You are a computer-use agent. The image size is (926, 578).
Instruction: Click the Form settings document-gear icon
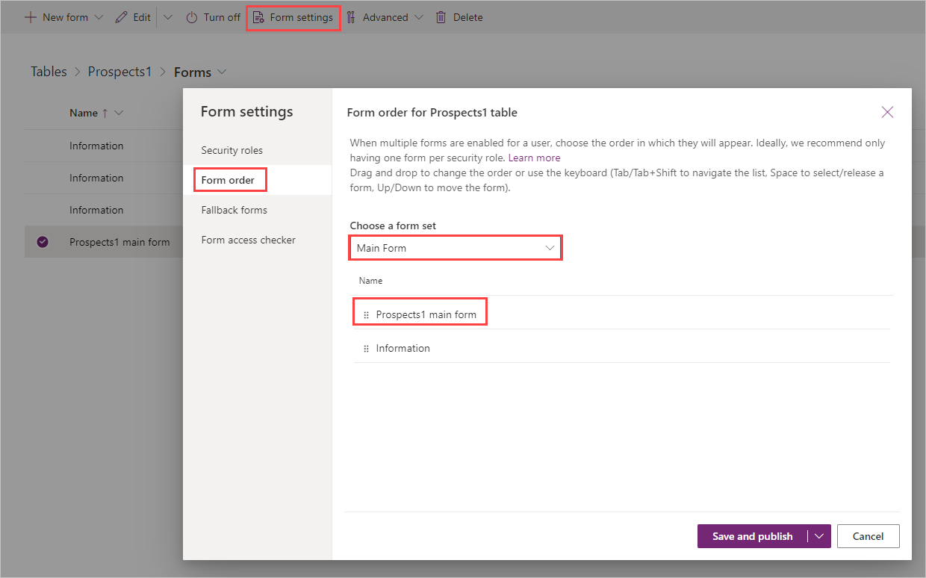point(258,17)
